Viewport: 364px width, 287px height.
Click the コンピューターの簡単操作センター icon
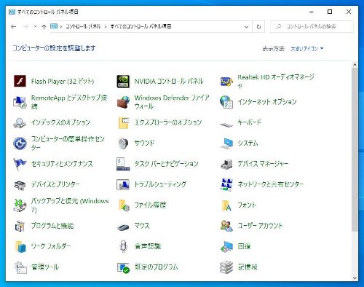(x=20, y=143)
